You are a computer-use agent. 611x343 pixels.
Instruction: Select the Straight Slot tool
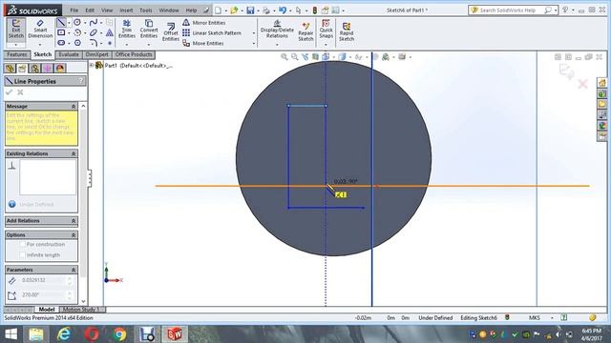(61, 43)
